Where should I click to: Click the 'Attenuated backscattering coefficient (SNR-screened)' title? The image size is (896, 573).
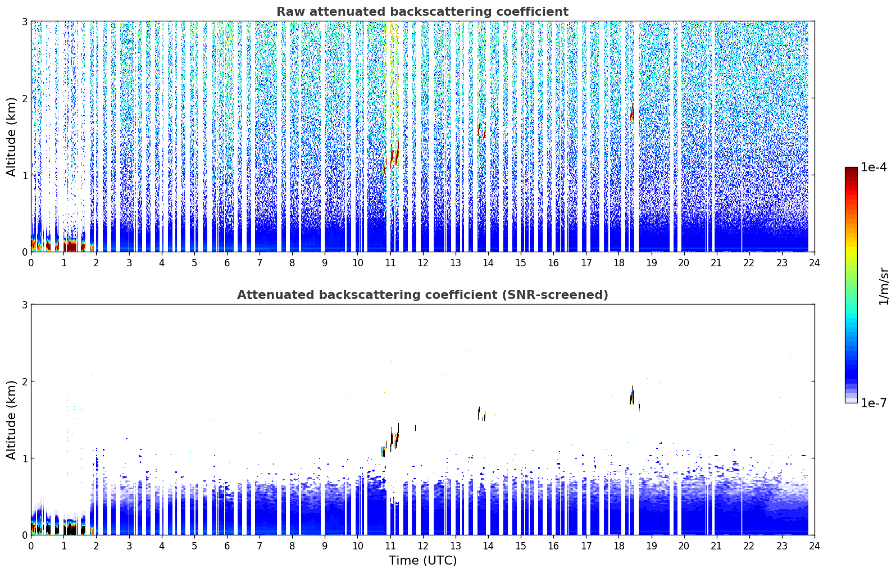coord(422,295)
